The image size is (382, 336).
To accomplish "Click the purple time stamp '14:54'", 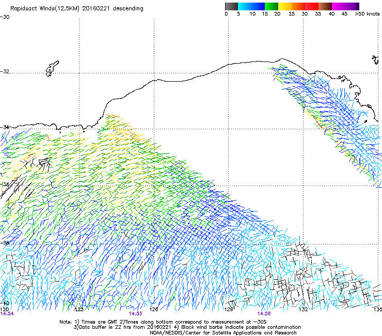I will (7, 314).
